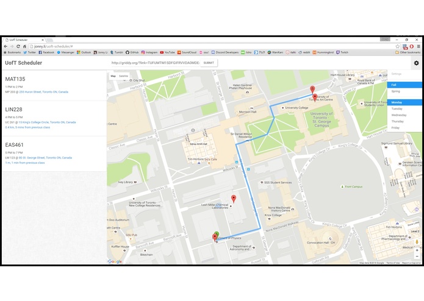Open the osu! bookmark
The image size is (424, 301).
pyautogui.click(x=204, y=52)
